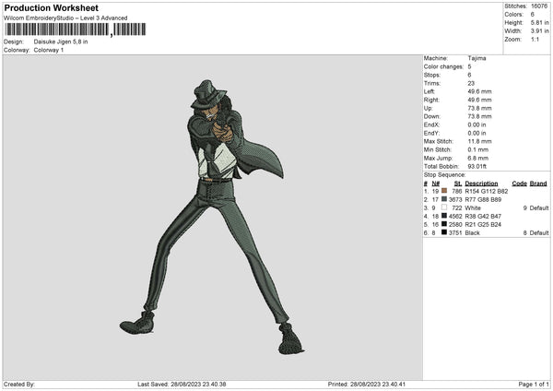Click the EndY value '0.00 in'
Screen dimensions: 553x391
477,133
